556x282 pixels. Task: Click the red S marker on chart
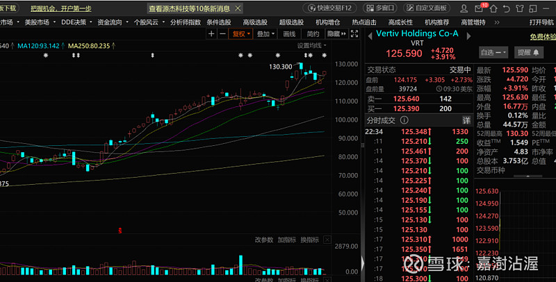click(120, 231)
